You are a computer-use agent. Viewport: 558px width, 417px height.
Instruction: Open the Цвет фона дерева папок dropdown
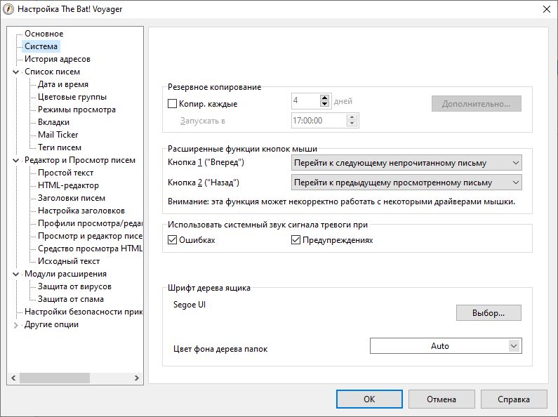click(446, 346)
